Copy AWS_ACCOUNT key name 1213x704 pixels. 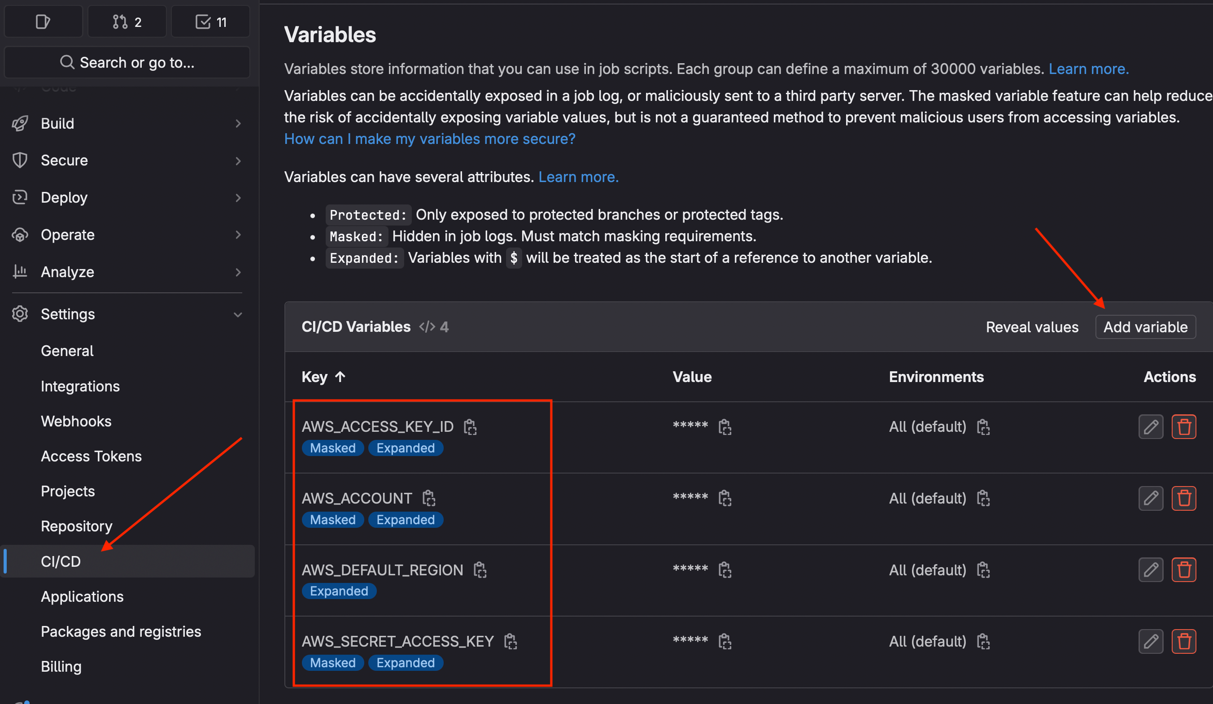coord(428,498)
